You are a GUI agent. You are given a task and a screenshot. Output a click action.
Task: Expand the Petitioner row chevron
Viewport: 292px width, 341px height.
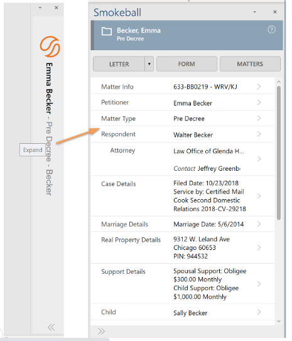tap(259, 102)
